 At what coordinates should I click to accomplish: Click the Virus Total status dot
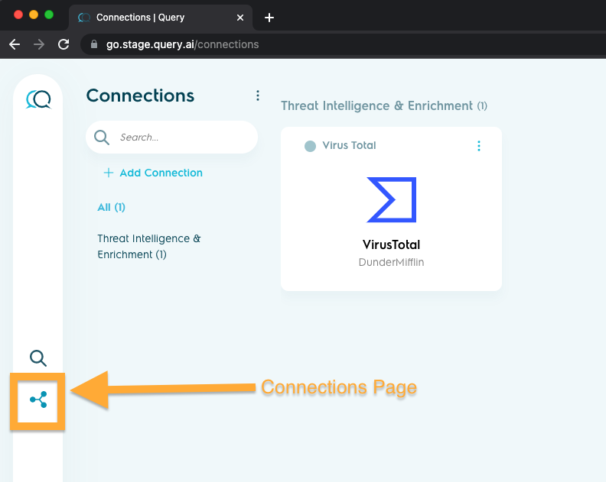tap(310, 146)
